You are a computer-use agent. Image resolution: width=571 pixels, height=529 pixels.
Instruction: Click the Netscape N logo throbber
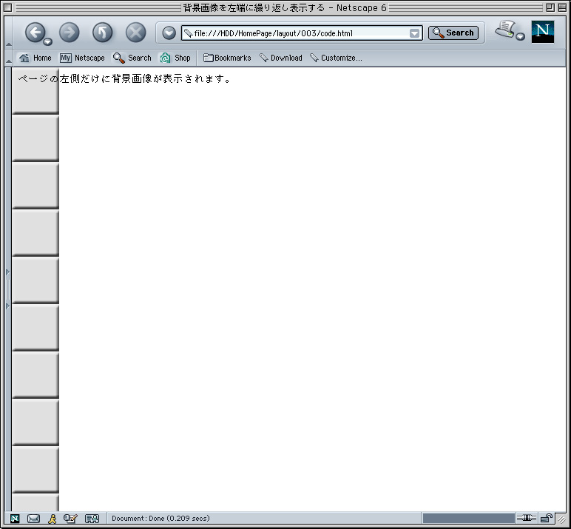click(x=543, y=32)
